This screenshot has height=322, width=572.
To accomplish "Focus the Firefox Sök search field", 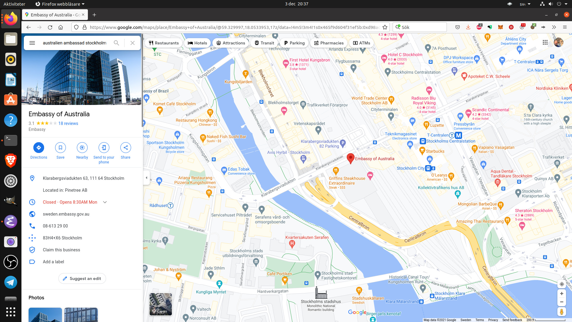I will [420, 27].
